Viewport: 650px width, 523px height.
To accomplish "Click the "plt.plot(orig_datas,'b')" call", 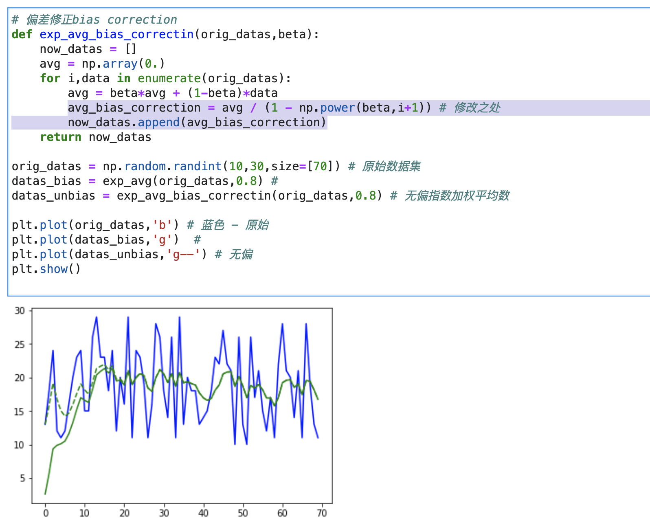I will coord(95,225).
